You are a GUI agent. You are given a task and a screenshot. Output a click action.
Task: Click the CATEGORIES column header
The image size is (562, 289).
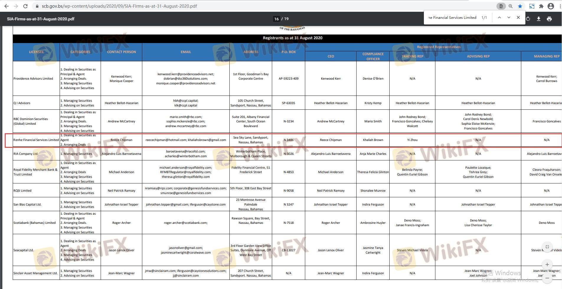tap(80, 52)
